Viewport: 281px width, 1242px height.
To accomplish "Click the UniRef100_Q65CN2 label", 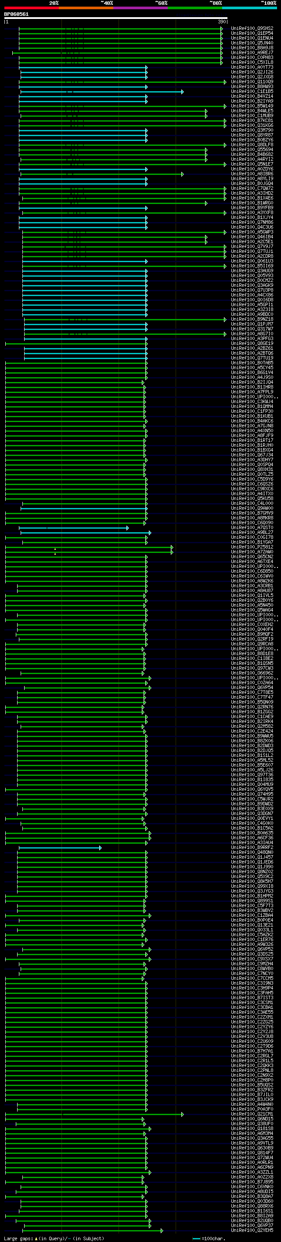I will (252, 557).
